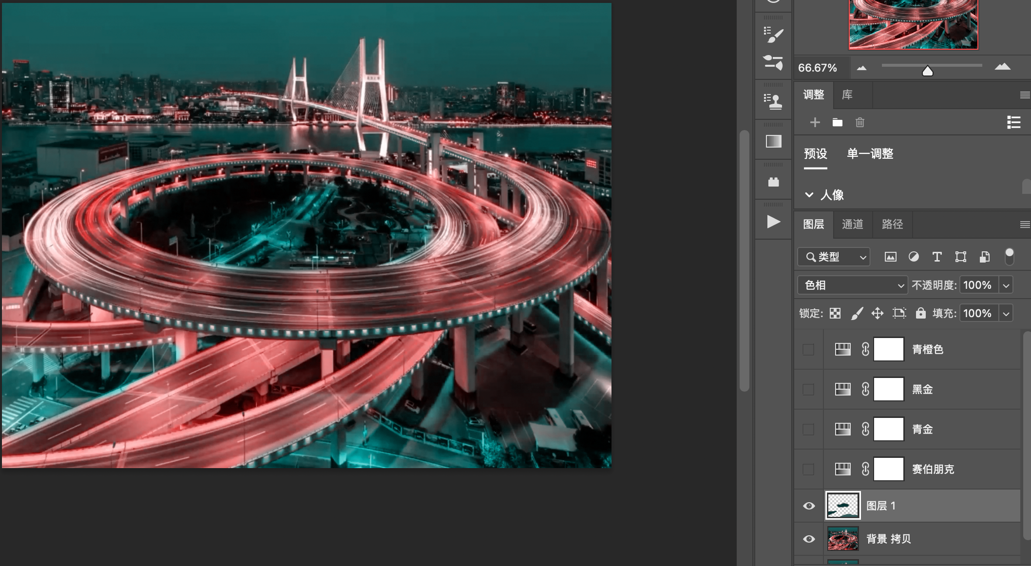Image resolution: width=1031 pixels, height=566 pixels.
Task: Click the navigator zoom slider handle
Action: [x=927, y=71]
